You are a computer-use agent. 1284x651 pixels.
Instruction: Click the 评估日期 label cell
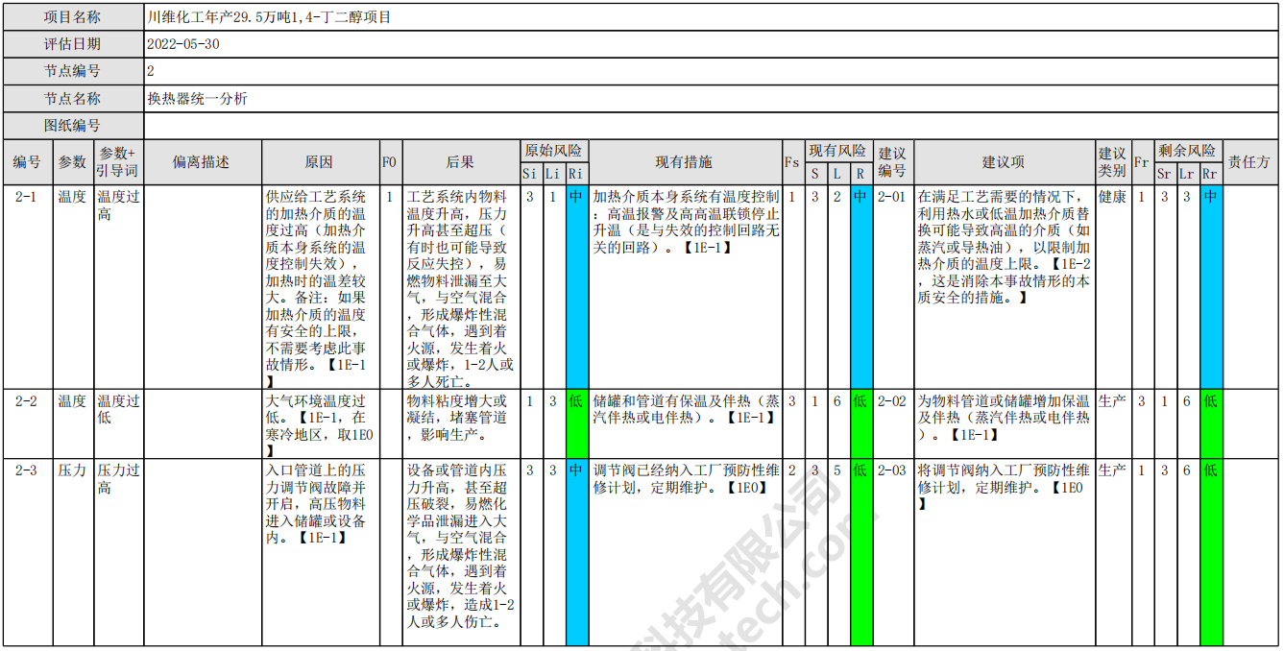(x=73, y=44)
